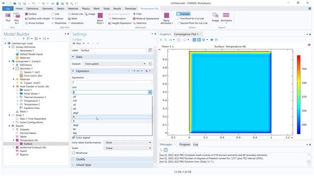Select Derived Values node

[28, 133]
